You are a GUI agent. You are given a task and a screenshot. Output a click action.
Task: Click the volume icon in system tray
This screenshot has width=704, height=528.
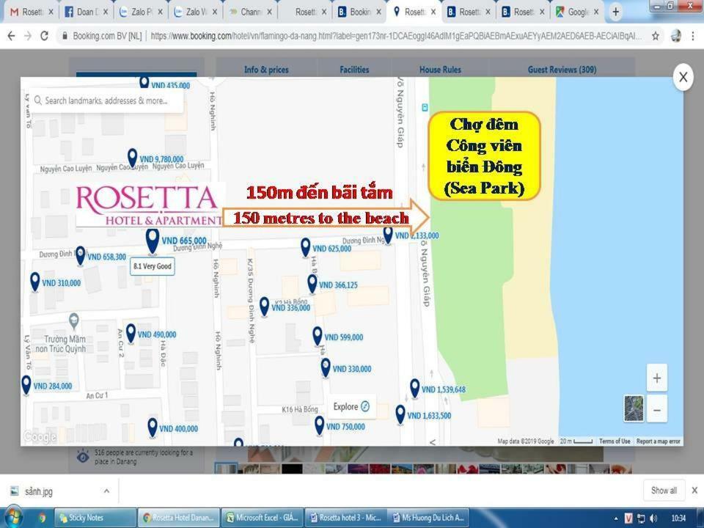tap(653, 518)
